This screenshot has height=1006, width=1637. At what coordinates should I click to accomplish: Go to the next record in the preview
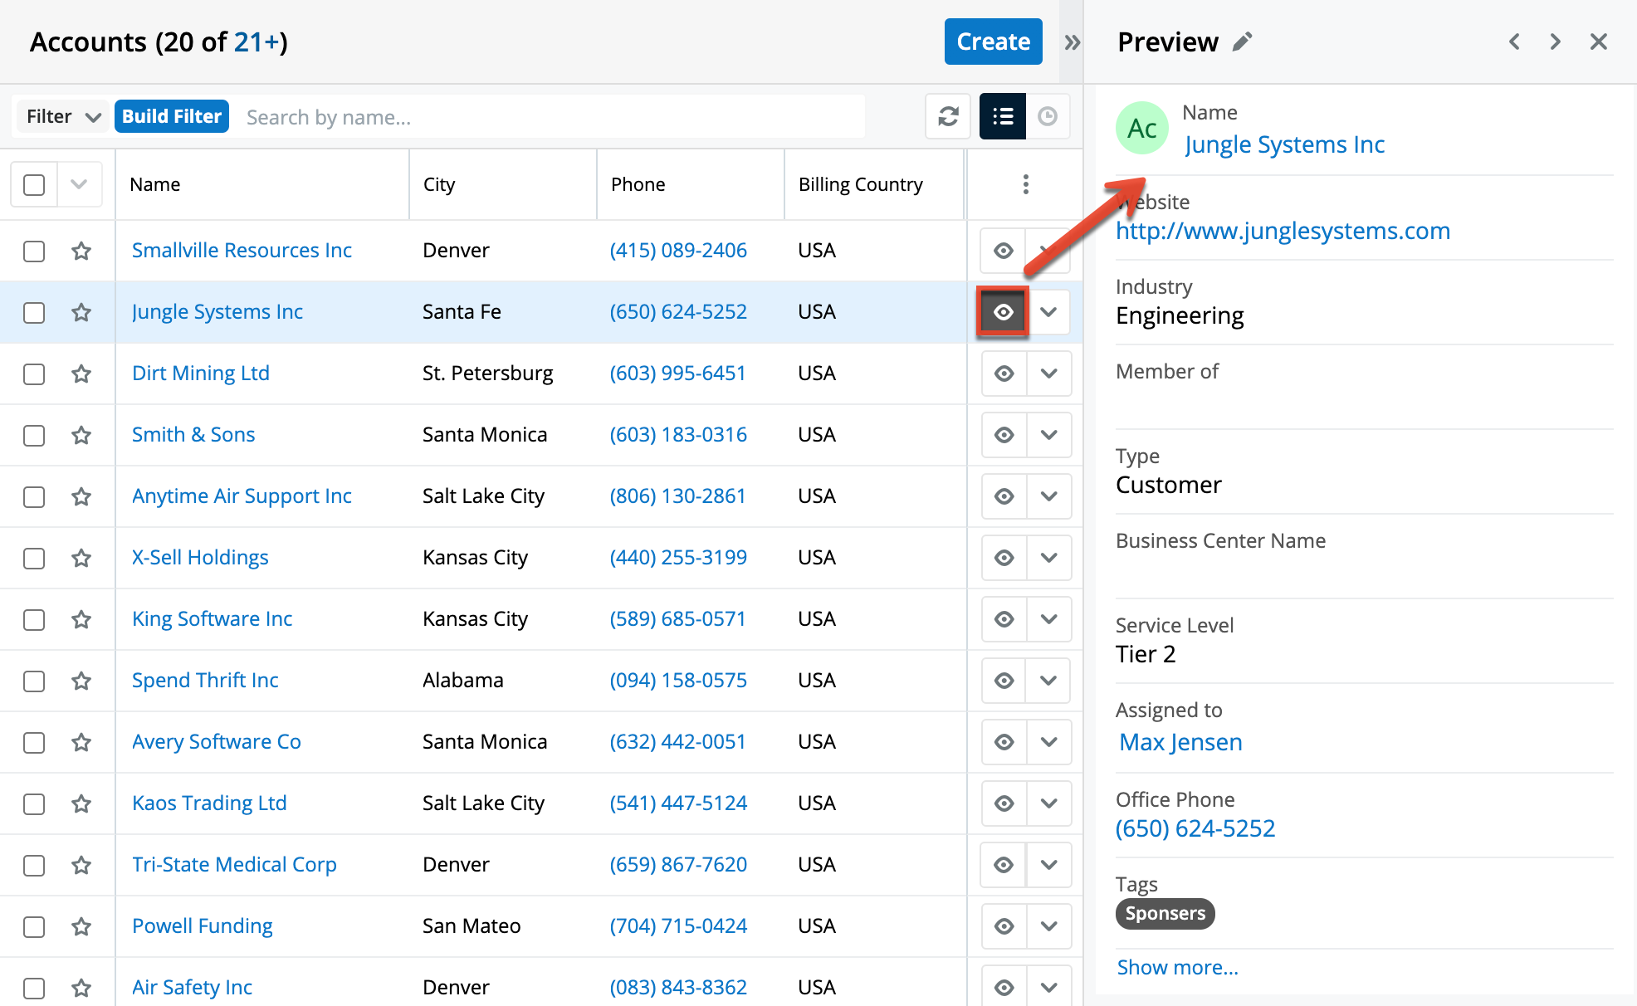1555,42
